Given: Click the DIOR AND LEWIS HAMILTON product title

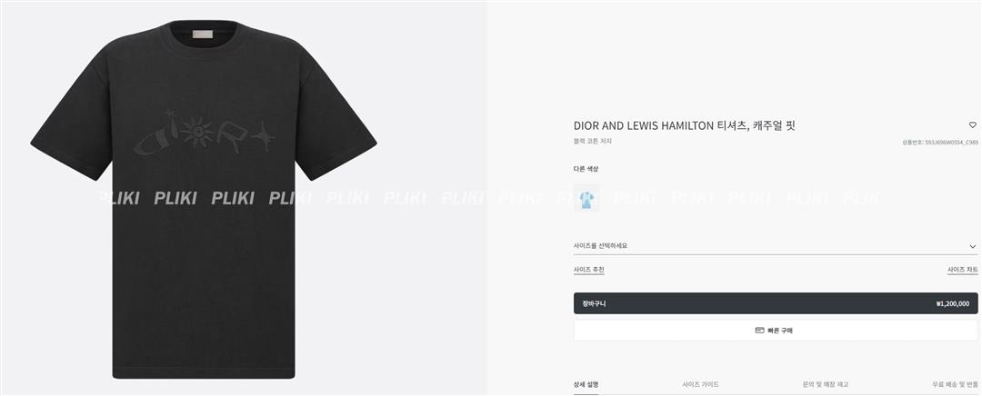Looking at the screenshot, I should [684, 125].
